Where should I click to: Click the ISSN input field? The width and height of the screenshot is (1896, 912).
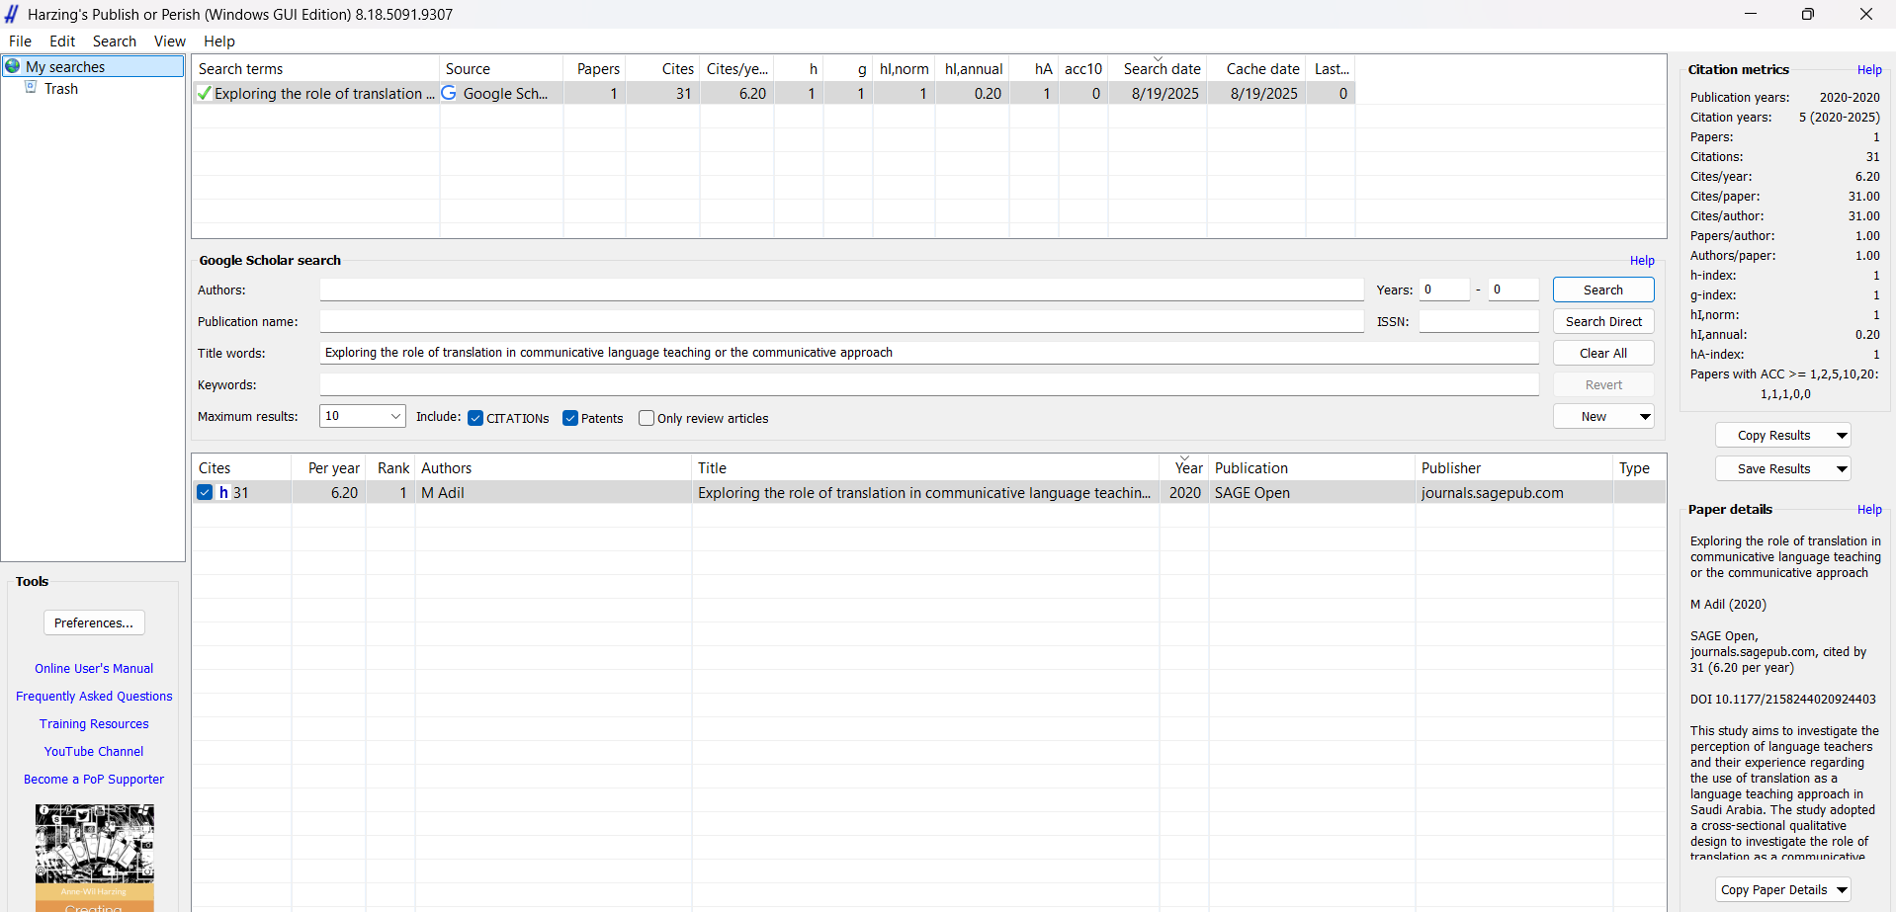(1479, 321)
